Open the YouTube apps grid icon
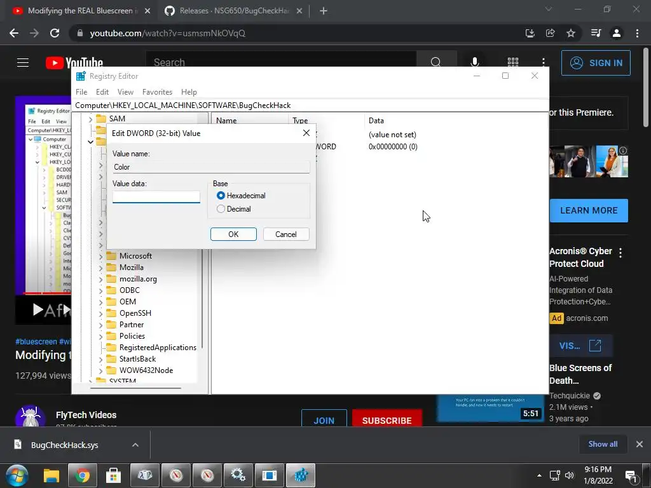The image size is (651, 488). point(513,62)
